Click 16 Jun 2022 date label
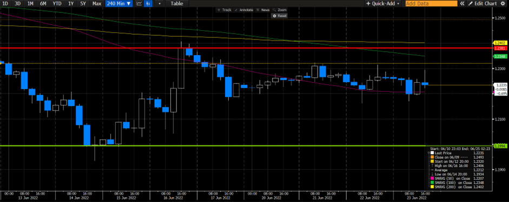 click(x=173, y=198)
